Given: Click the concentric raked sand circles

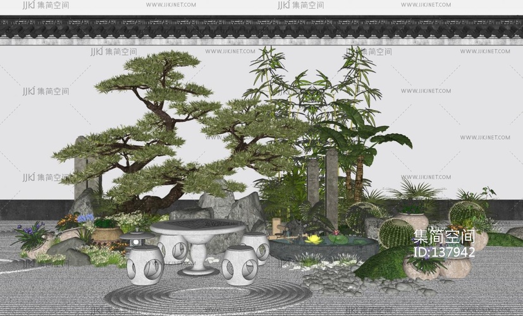Looking at the screenshot, I should (202, 296).
